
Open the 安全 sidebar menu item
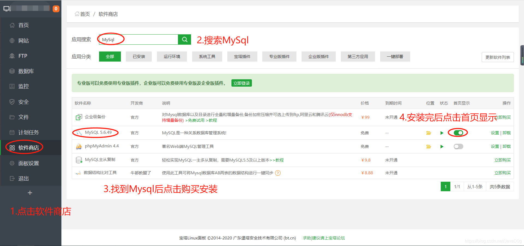pyautogui.click(x=31, y=102)
